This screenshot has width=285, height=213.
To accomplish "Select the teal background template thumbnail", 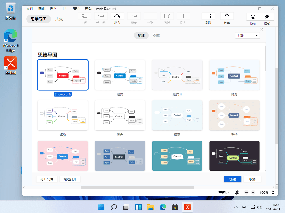I will pos(177,156).
